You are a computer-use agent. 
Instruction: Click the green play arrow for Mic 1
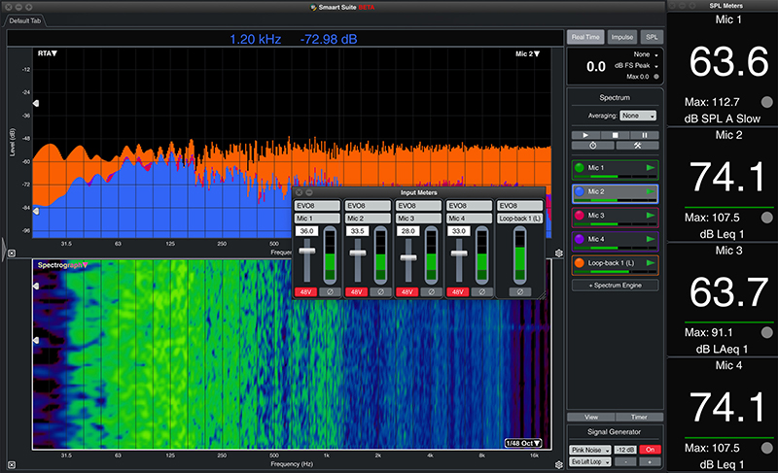point(650,169)
